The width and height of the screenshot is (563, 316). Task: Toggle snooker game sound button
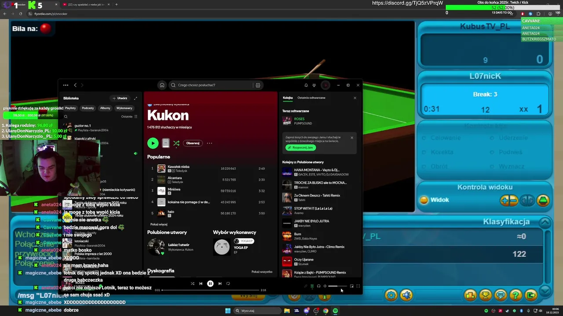(x=406, y=295)
